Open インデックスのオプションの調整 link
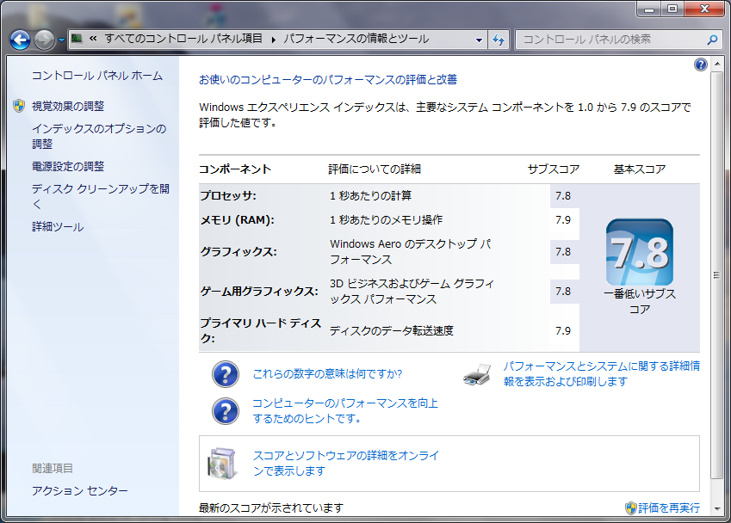 tap(99, 136)
